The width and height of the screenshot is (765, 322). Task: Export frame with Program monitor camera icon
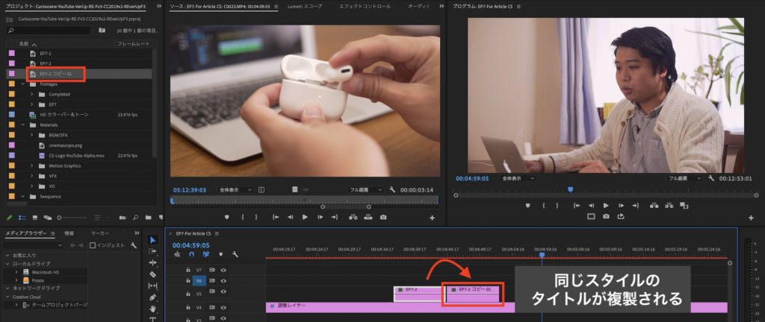pos(606,216)
